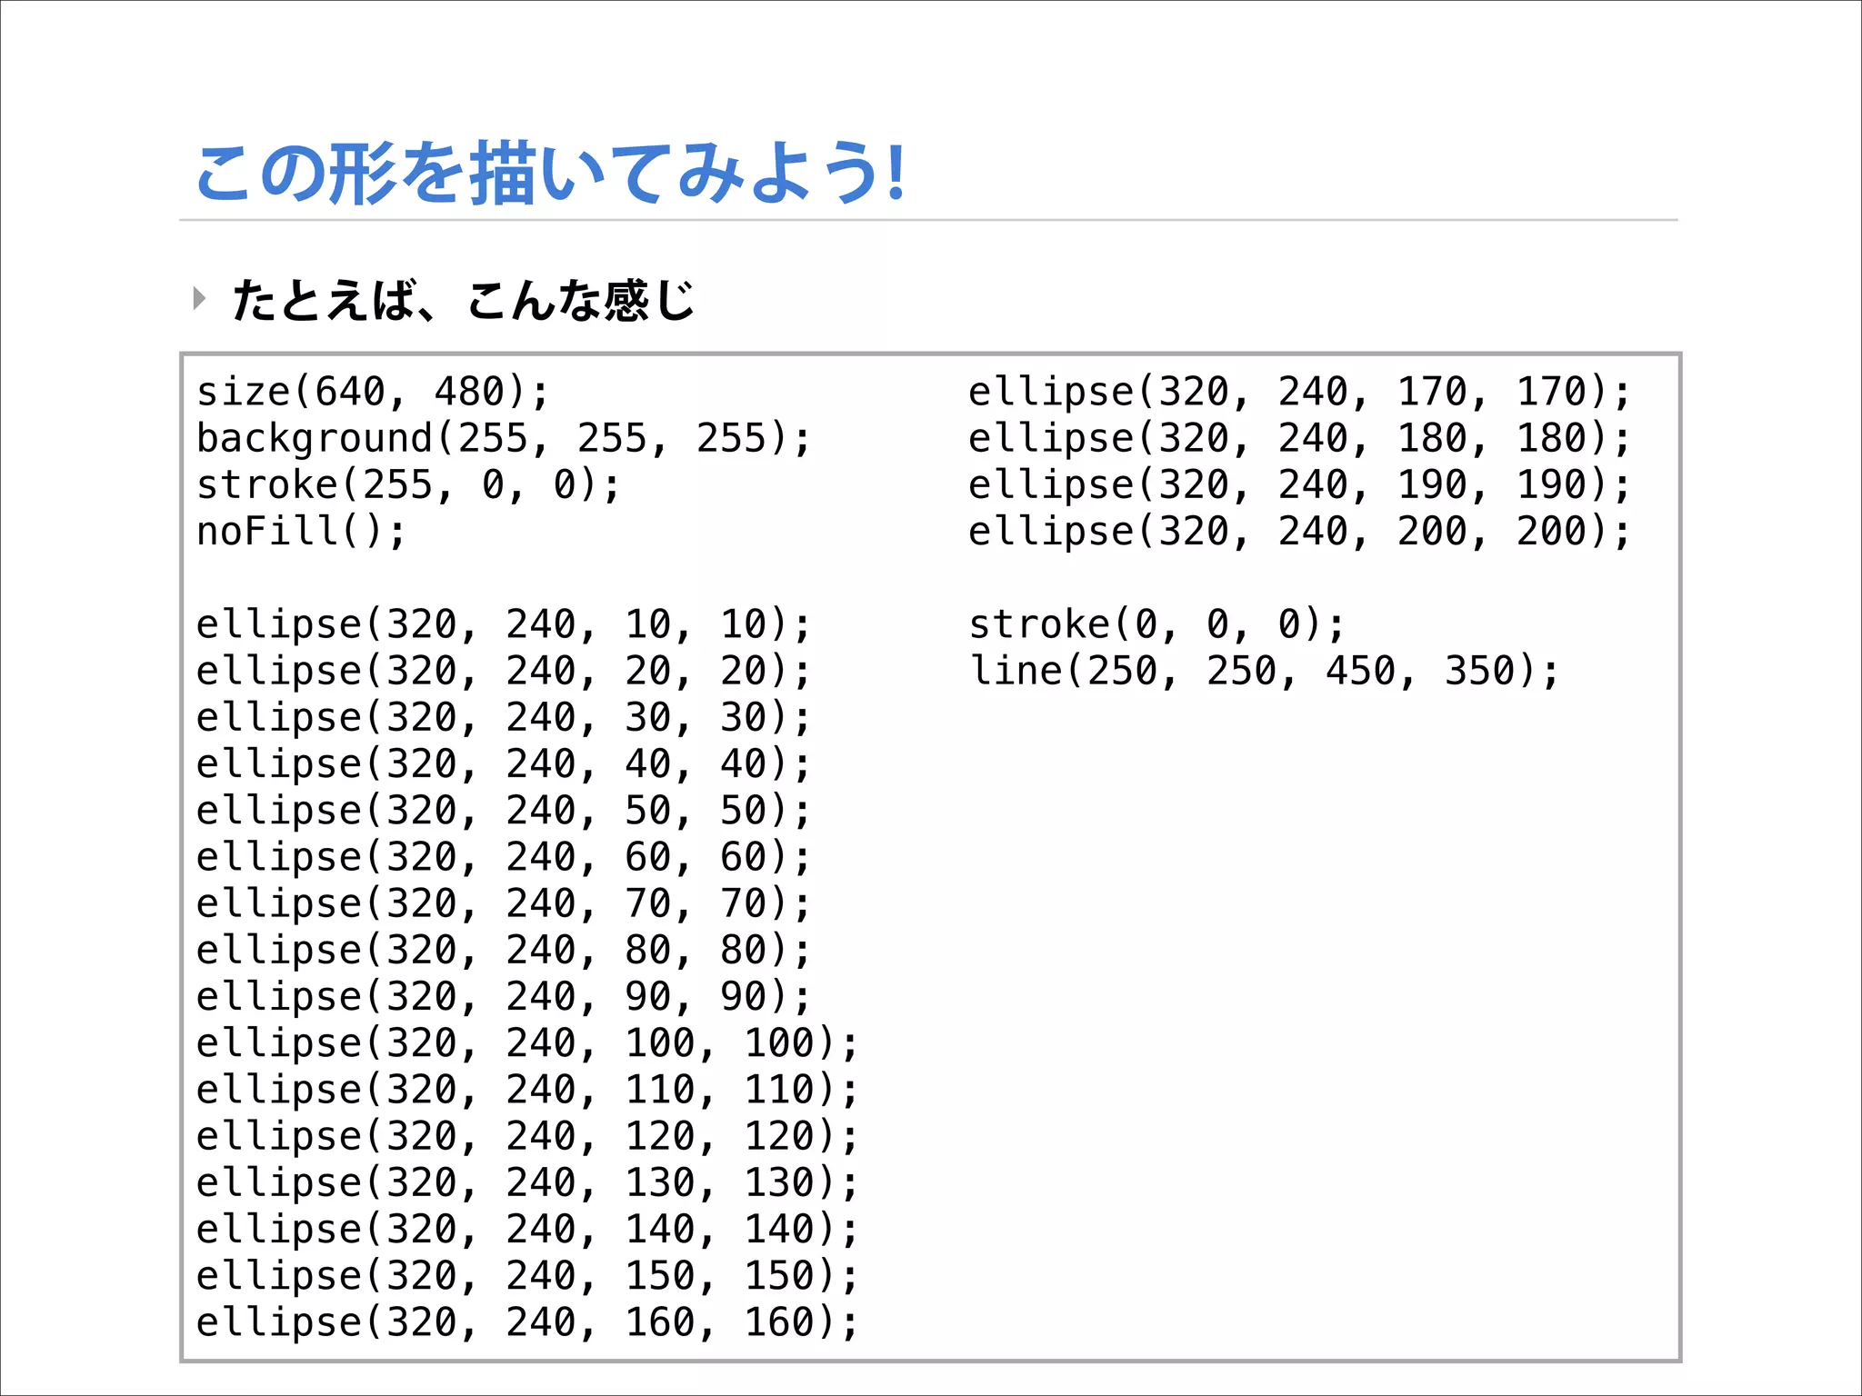Screen dimensions: 1862x1396
Task: Click the line(250, 250, 450, 350); statement
Action: (x=1264, y=672)
